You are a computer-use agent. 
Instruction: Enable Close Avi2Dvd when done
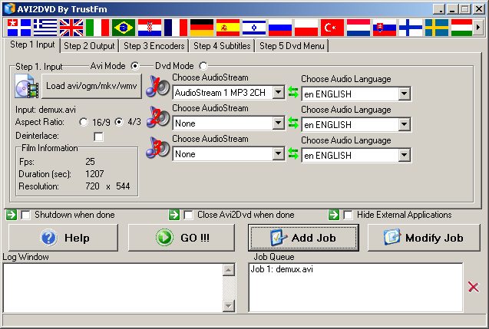(188, 215)
